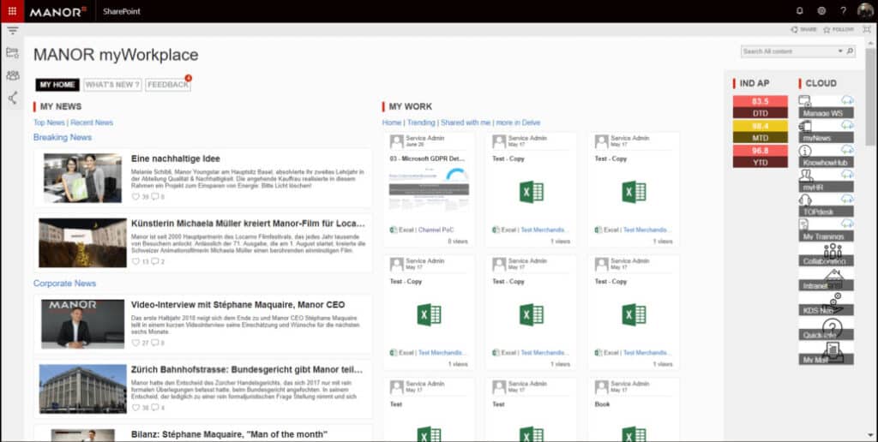Open the Recent News link
Image resolution: width=878 pixels, height=442 pixels.
click(x=92, y=122)
